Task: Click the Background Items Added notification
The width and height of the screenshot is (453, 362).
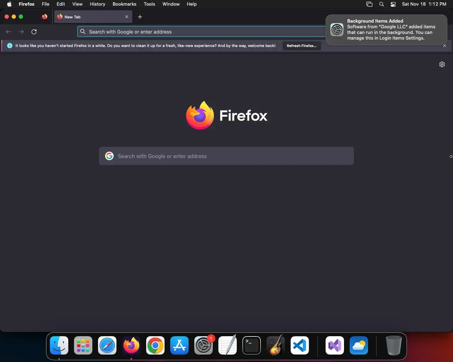Action: pyautogui.click(x=386, y=30)
